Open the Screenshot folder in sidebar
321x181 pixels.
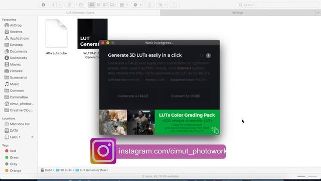click(18, 77)
